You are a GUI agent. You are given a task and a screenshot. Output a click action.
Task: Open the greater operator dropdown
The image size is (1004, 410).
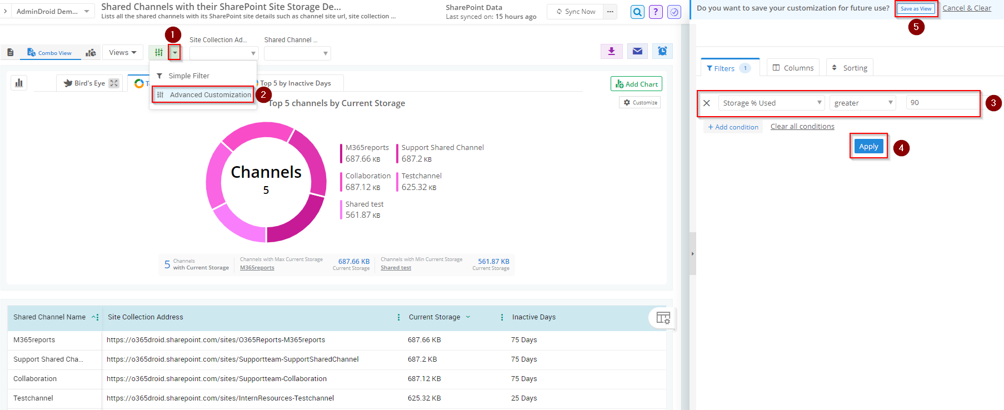[x=862, y=103]
